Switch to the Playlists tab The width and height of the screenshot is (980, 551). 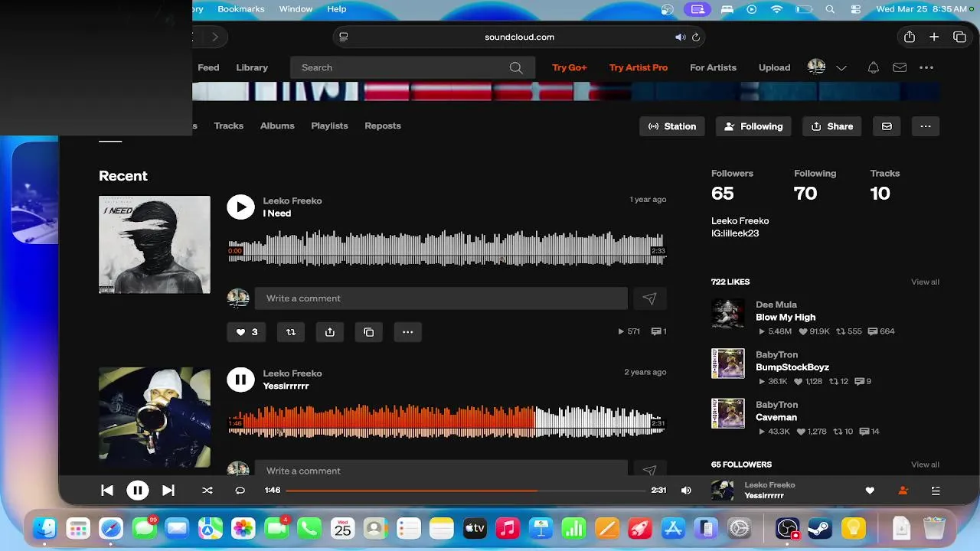(x=329, y=126)
